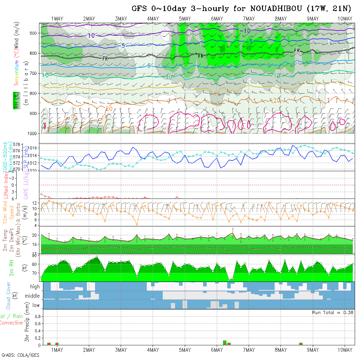Click the chart title mentioning NOUADHIBOU
The image size is (358, 358).
tap(242, 9)
